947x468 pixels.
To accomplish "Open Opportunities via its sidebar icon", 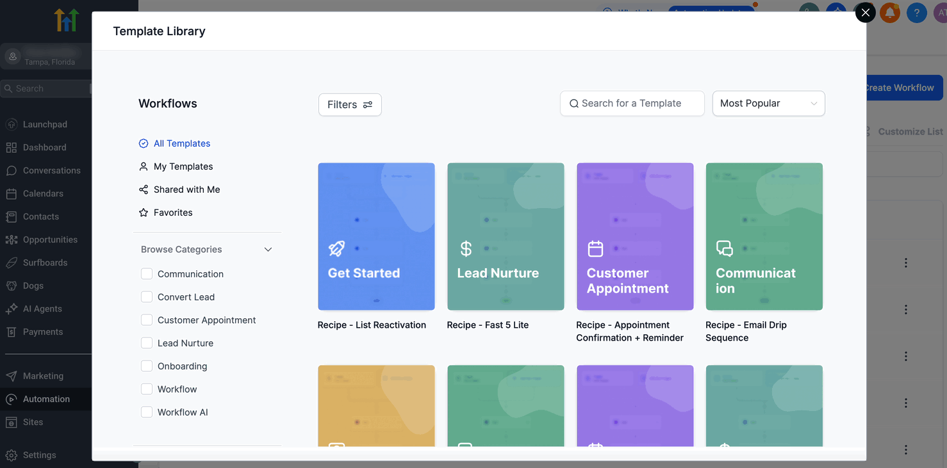I will pos(11,239).
